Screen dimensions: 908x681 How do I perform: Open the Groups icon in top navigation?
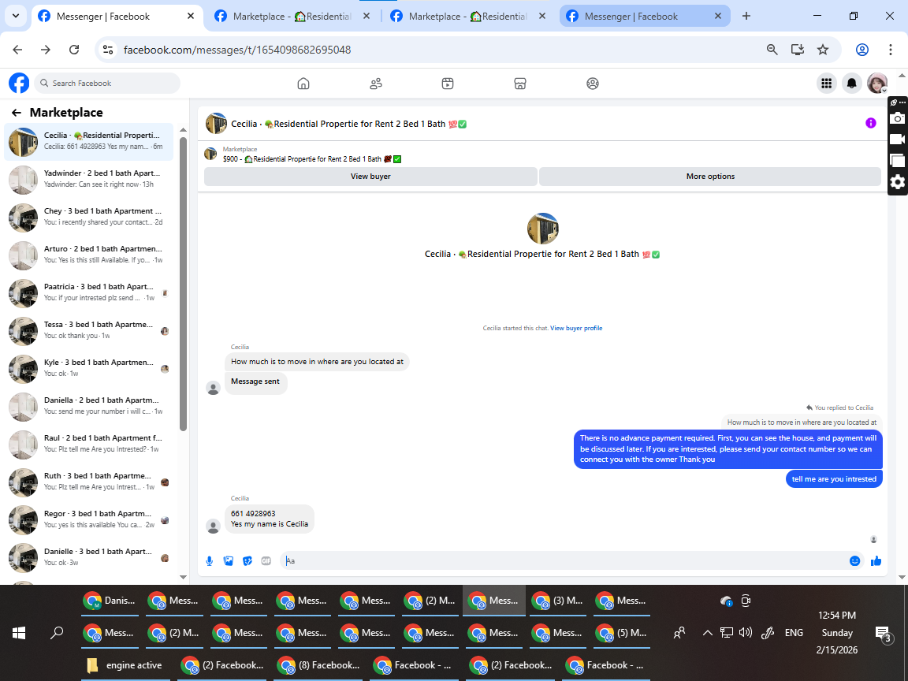point(593,84)
